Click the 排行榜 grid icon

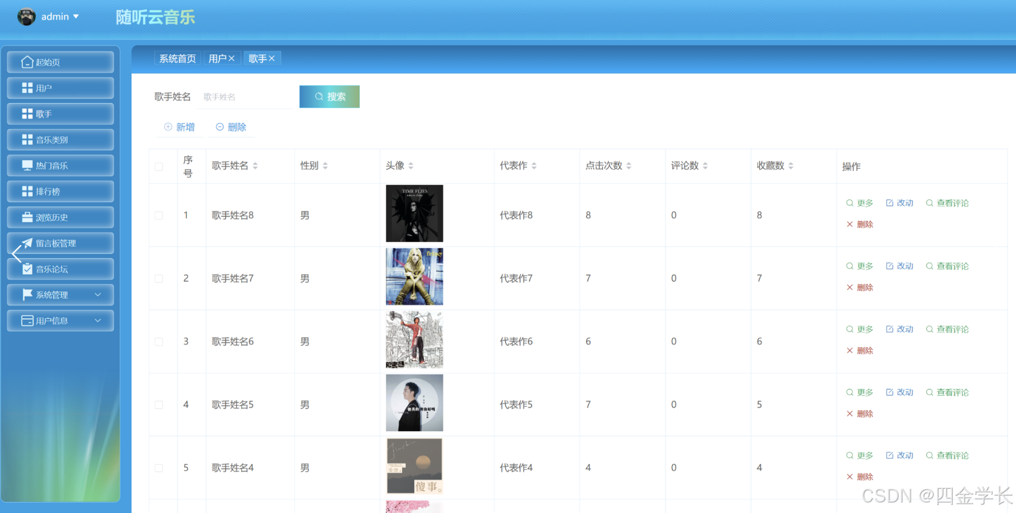(x=27, y=192)
